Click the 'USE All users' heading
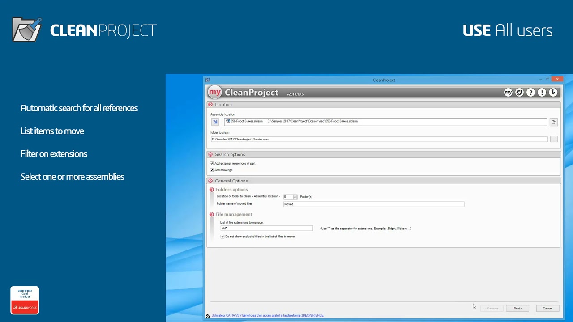This screenshot has width=573, height=322. coord(508,30)
